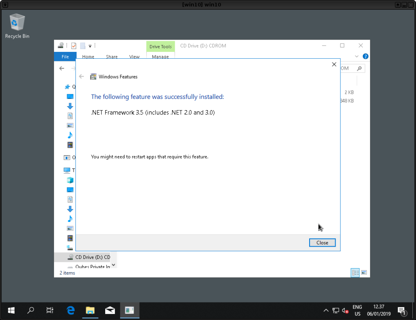Open Desktop under This PC
This screenshot has height=320, width=416.
[x=70, y=190]
